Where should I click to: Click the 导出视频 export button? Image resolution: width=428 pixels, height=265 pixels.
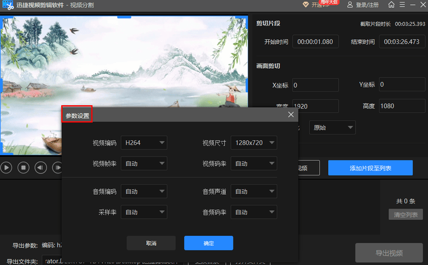[x=389, y=253]
